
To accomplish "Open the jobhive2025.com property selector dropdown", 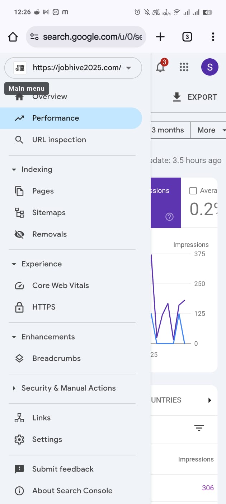I will 73,68.
